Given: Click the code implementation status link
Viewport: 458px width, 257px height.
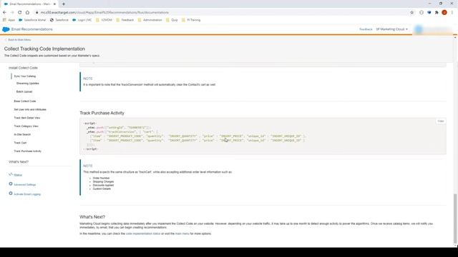Looking at the screenshot, I should [143, 233].
